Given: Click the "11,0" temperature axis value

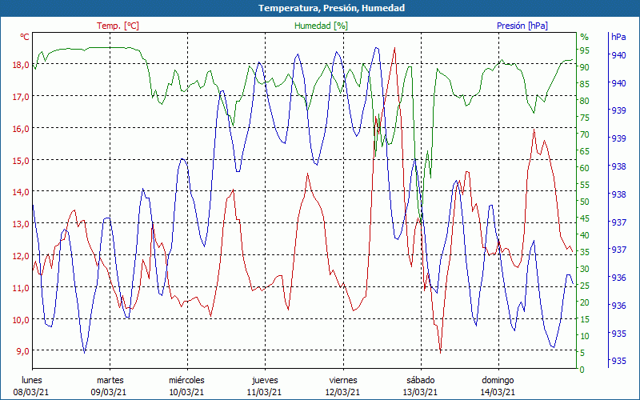Looking at the screenshot, I should [x=22, y=287].
